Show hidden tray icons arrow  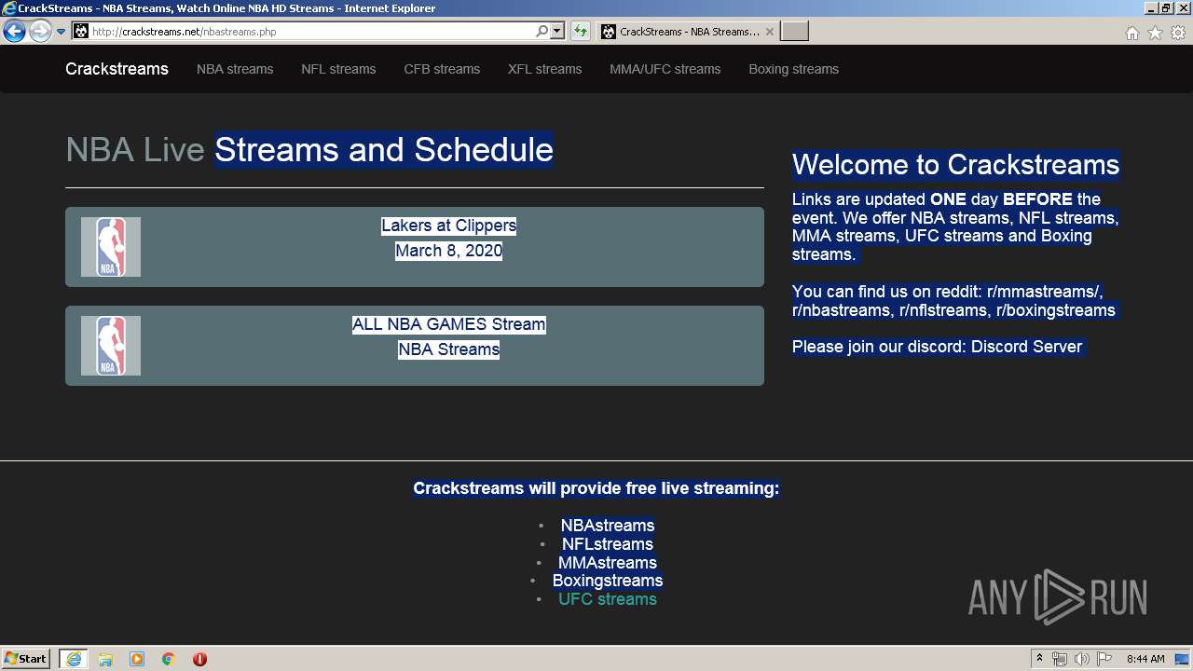coord(1040,659)
